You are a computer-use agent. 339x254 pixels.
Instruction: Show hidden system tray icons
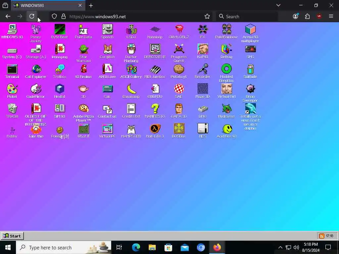280,247
